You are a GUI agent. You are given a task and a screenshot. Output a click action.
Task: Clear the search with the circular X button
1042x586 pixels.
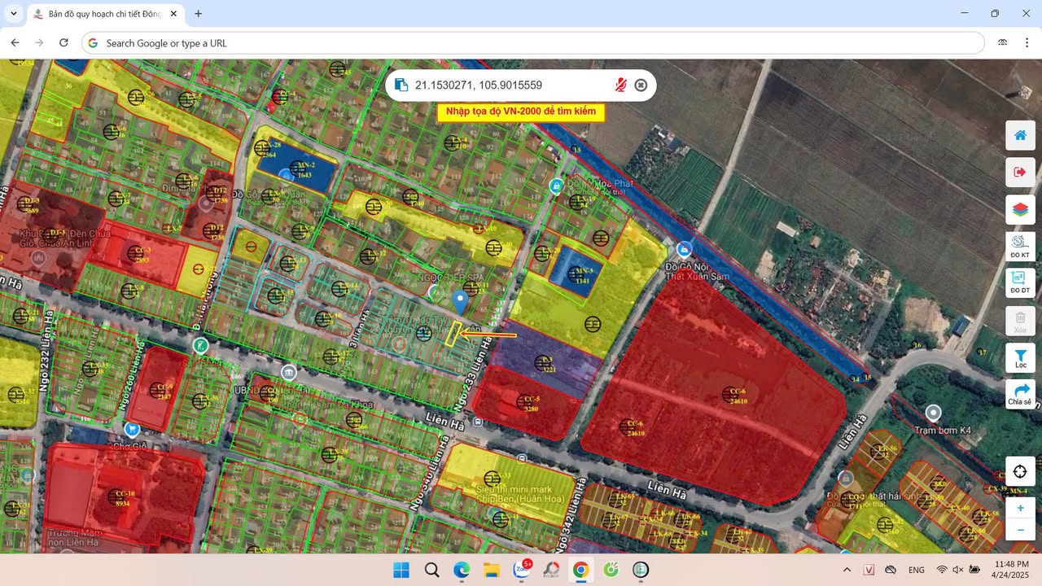pyautogui.click(x=641, y=85)
